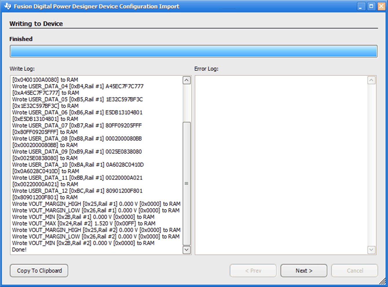Close the Configuration Import window
This screenshot has width=388, height=287.
coord(381,6)
